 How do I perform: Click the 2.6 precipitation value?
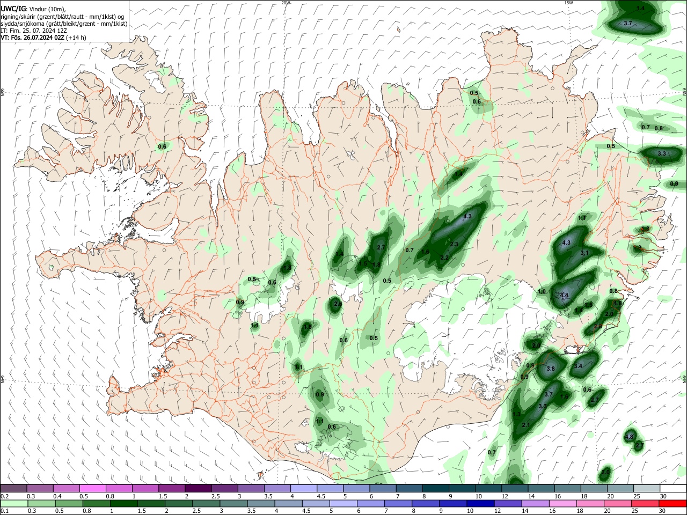tap(338, 304)
